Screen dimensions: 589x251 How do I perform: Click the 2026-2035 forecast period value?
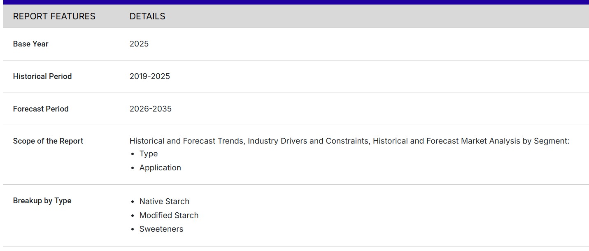point(150,109)
